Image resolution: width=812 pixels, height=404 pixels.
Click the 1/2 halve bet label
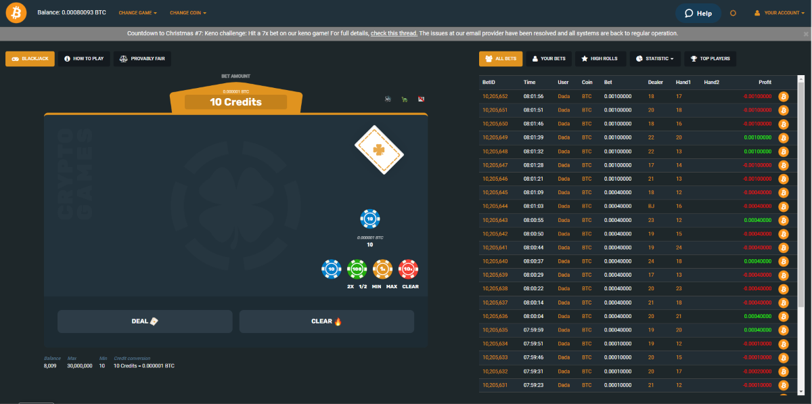pyautogui.click(x=363, y=287)
